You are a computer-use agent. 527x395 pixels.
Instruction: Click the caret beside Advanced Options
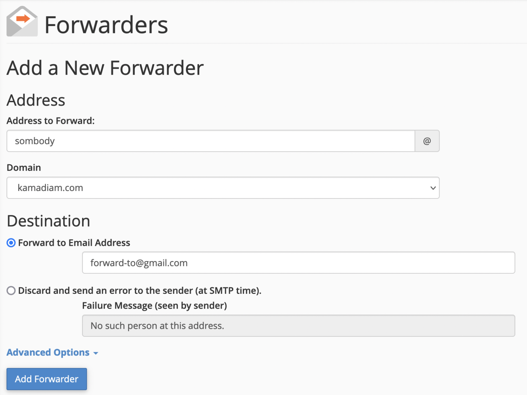[x=96, y=353]
